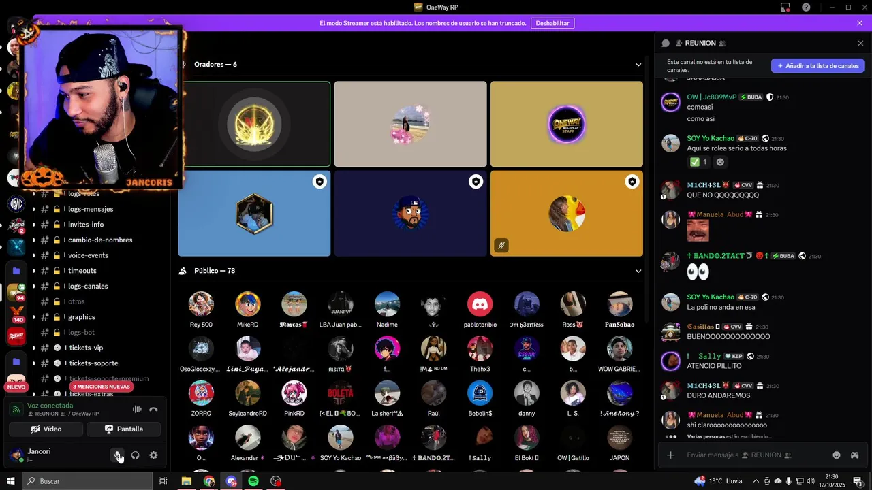Viewport: 872px width, 490px height.
Task: Open pablotoribio's avatar in audience
Action: 480,304
